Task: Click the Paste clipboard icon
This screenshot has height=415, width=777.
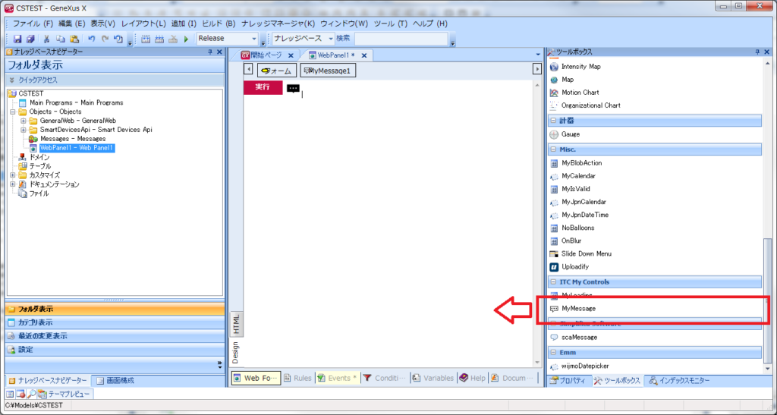Action: (x=74, y=39)
